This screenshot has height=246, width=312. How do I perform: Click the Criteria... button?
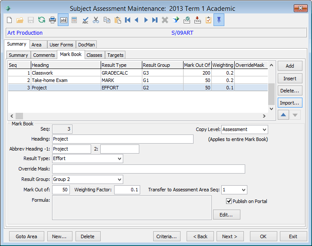tap(167, 236)
